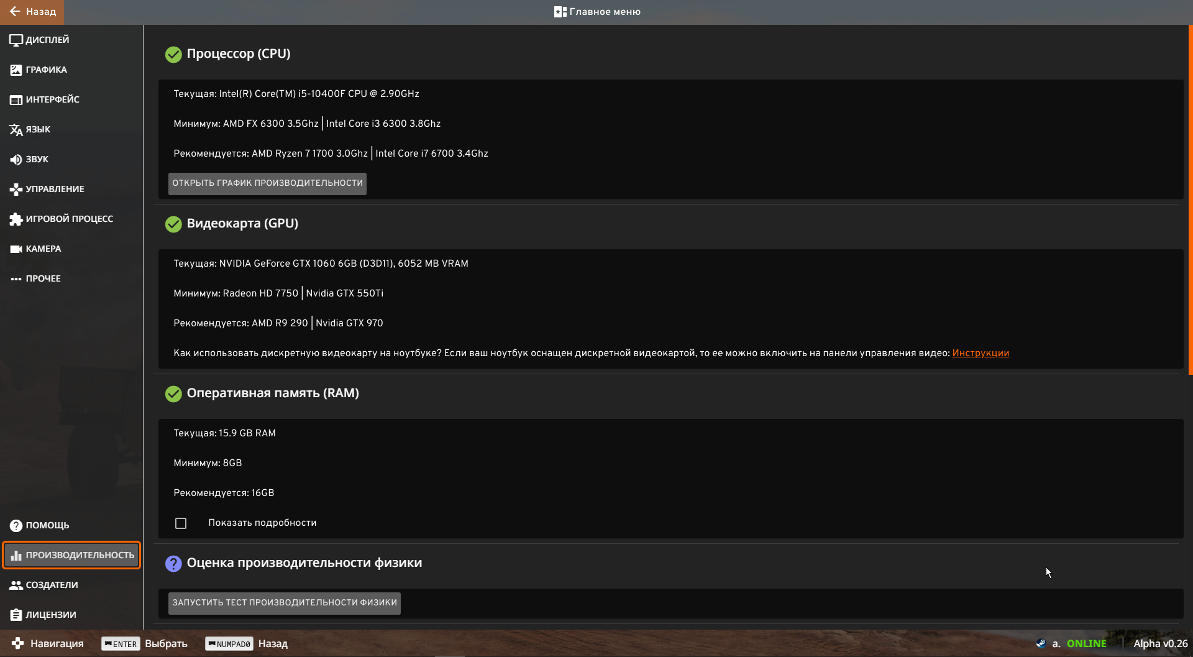Click 'Текущая: NVIDIA GeForce GTX 1060 6GB' line
The height and width of the screenshot is (657, 1193).
pyautogui.click(x=321, y=264)
